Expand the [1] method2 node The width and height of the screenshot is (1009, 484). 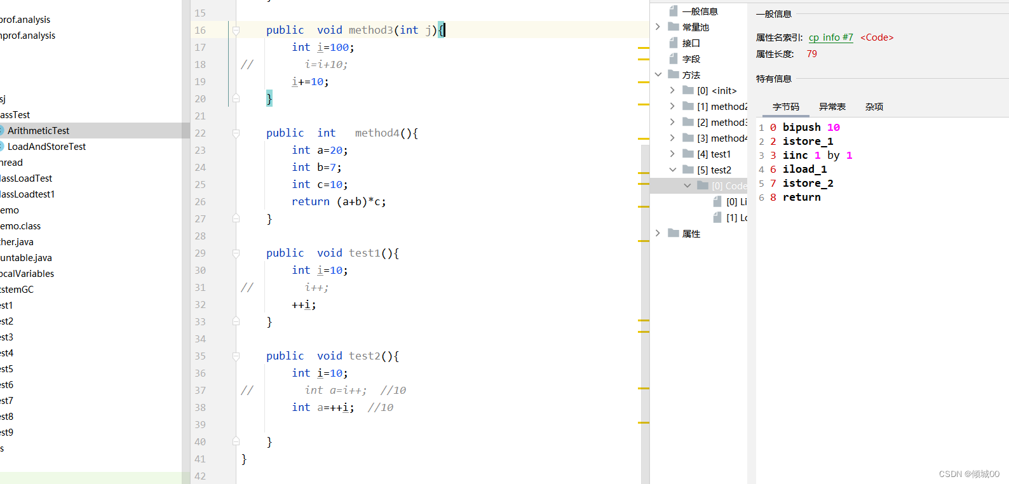pos(673,106)
